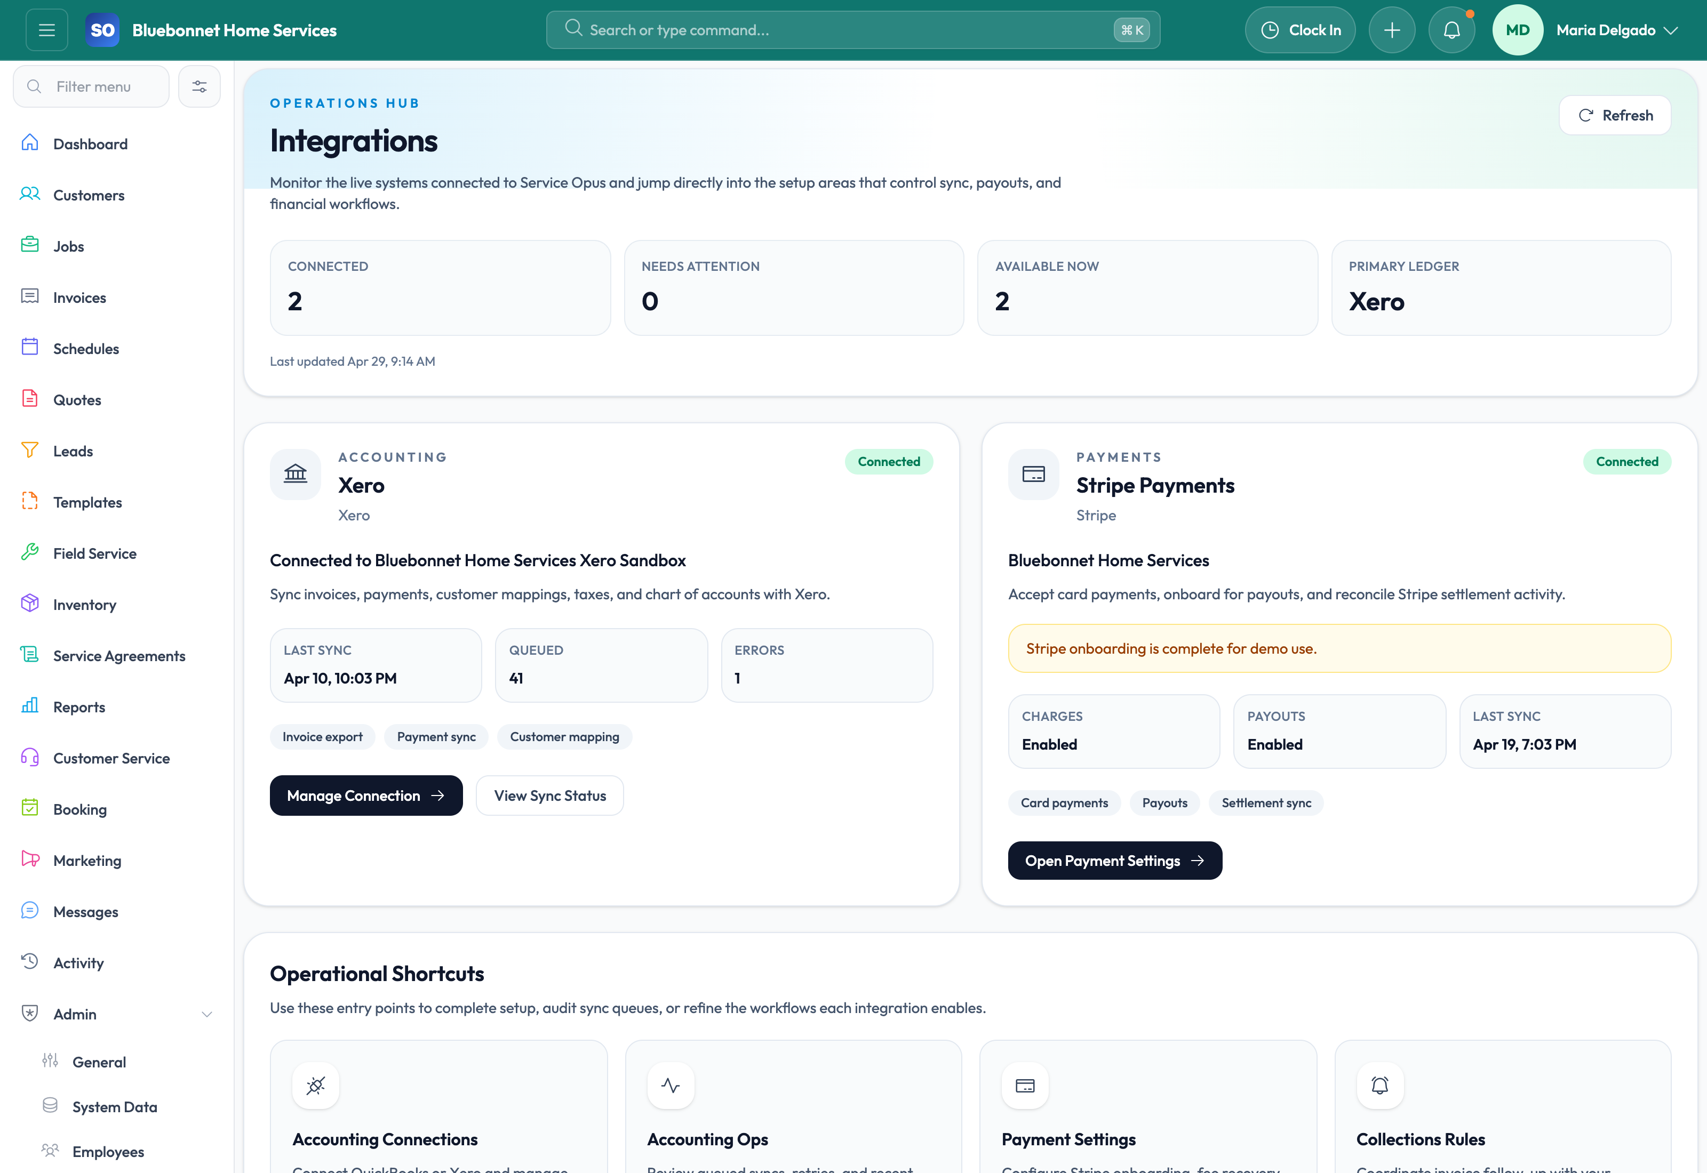1707x1173 pixels.
Task: Click the Invoice export tag
Action: coord(322,737)
